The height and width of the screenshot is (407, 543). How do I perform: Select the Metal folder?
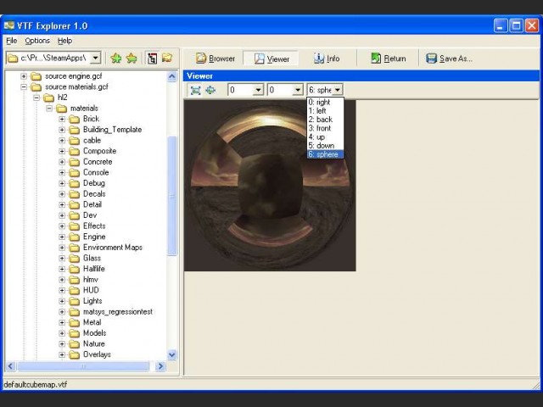click(x=92, y=322)
